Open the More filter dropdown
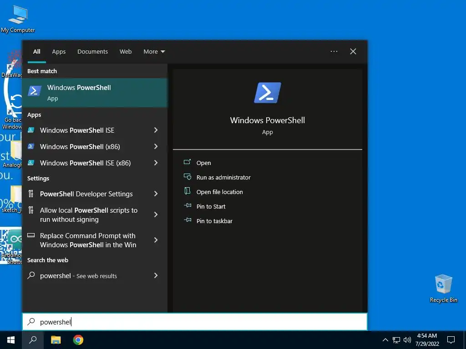 click(x=154, y=52)
